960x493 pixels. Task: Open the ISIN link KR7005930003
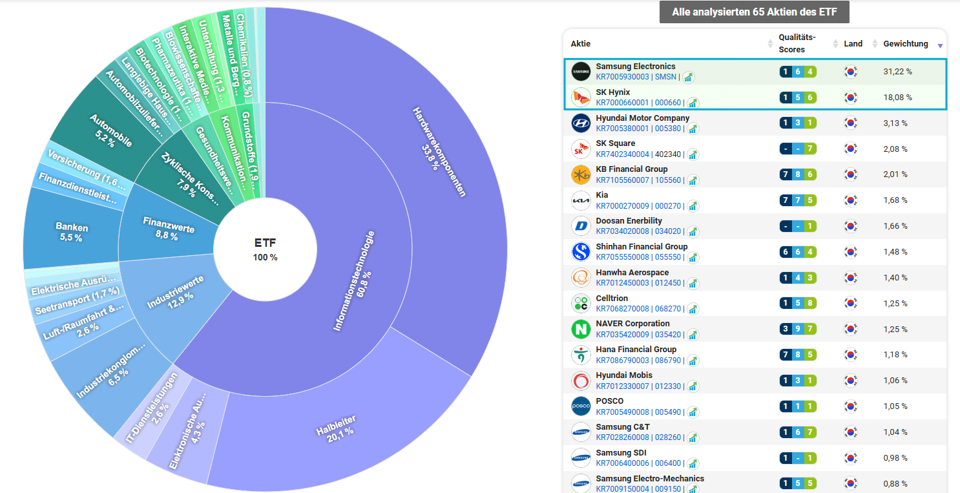click(x=622, y=77)
